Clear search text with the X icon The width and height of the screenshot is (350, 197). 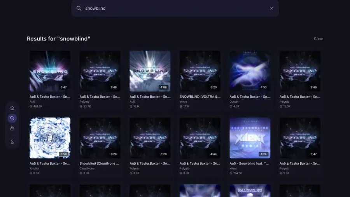[271, 8]
